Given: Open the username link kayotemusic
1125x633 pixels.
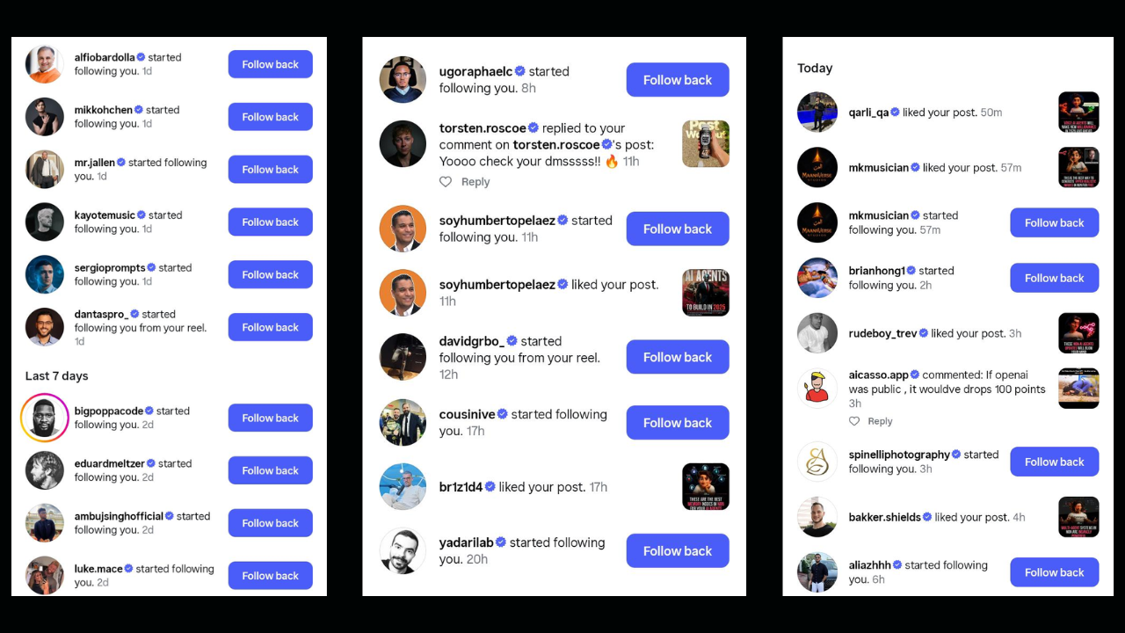Looking at the screenshot, I should click(105, 215).
